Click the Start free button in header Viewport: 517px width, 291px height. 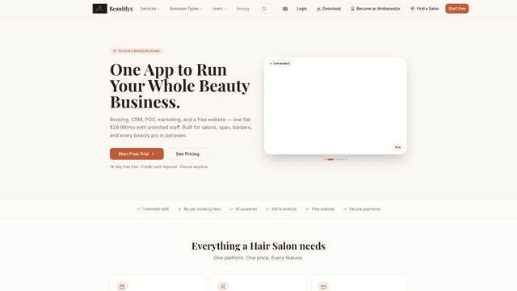pyautogui.click(x=456, y=9)
